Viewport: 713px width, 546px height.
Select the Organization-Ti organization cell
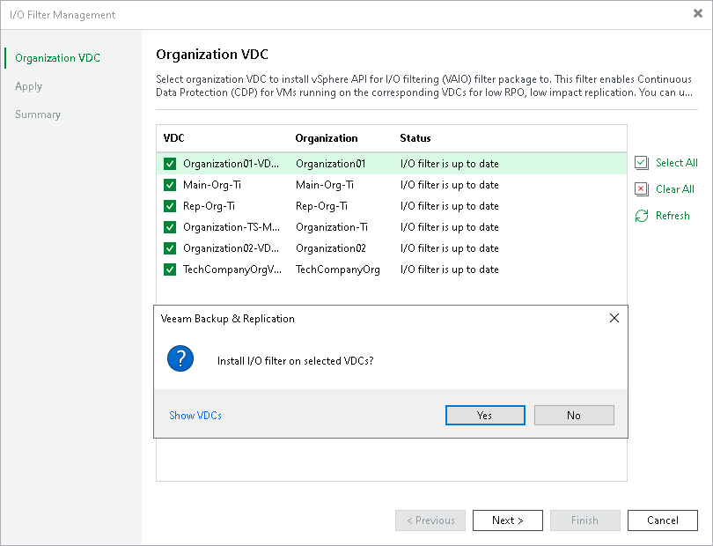pyautogui.click(x=332, y=227)
